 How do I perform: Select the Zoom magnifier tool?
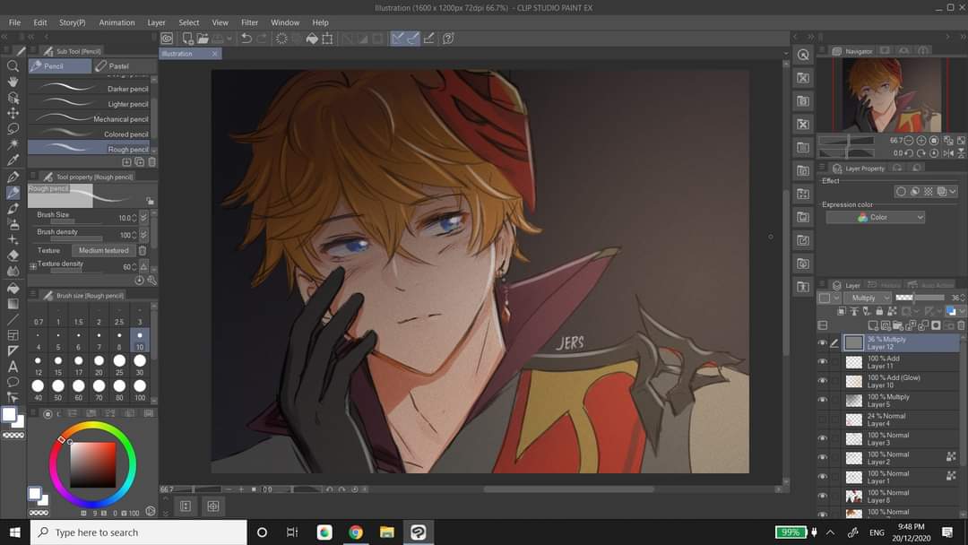(x=13, y=65)
